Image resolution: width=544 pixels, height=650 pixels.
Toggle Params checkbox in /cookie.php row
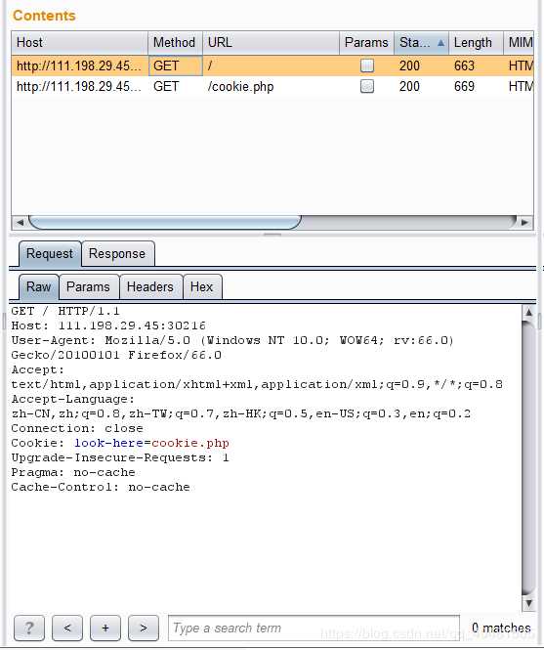coord(367,86)
